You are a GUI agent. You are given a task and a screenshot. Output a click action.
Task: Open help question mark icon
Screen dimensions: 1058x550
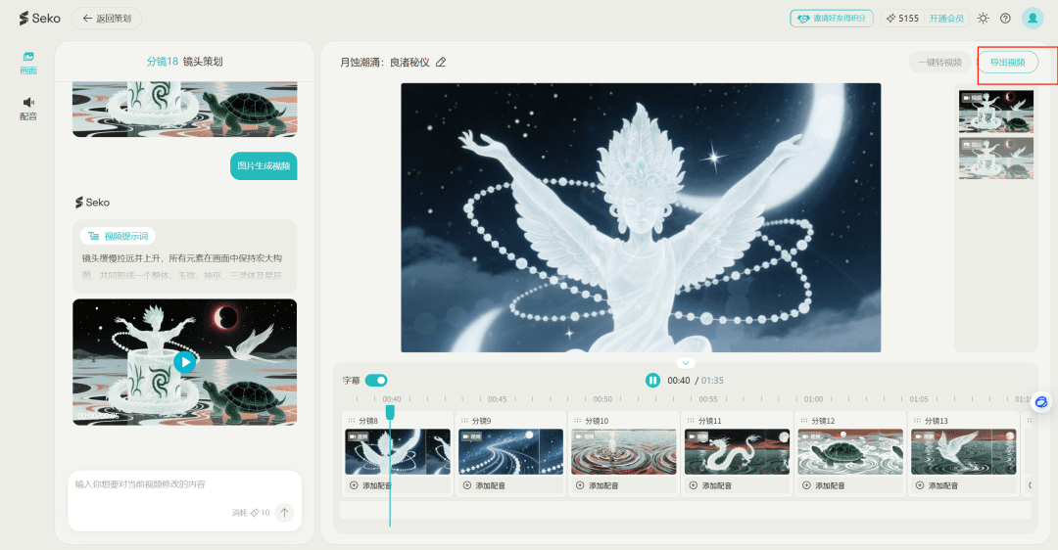coord(1005,19)
